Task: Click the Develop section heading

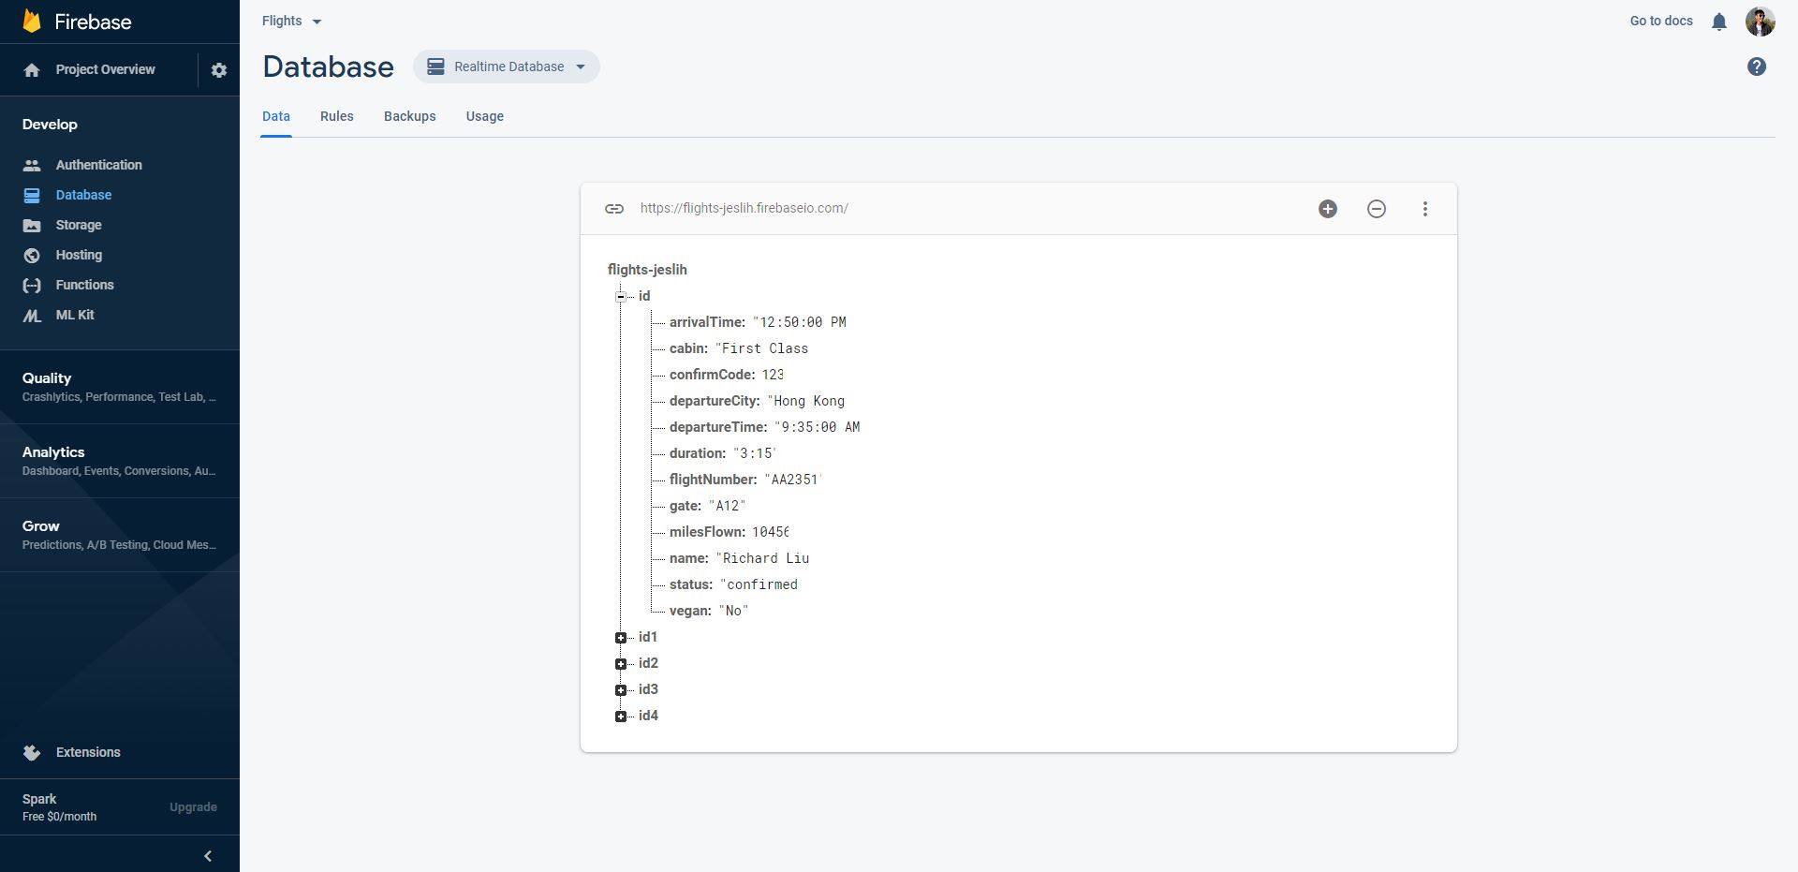Action: pyautogui.click(x=50, y=125)
